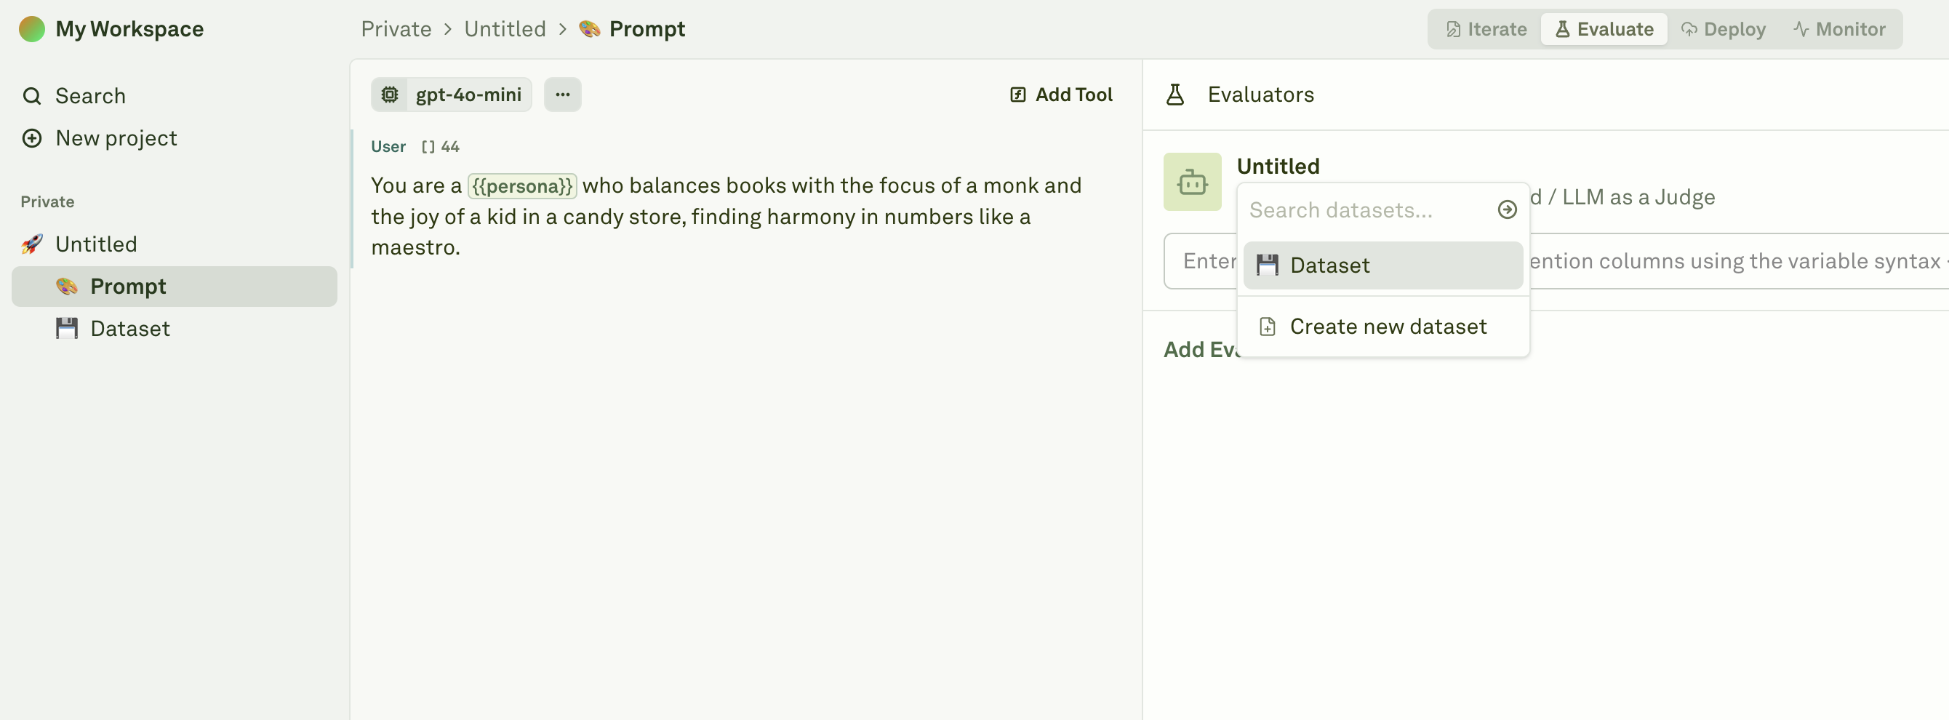Click the Search magnifier icon in sidebar
Screen dimensions: 1949x720
32,96
